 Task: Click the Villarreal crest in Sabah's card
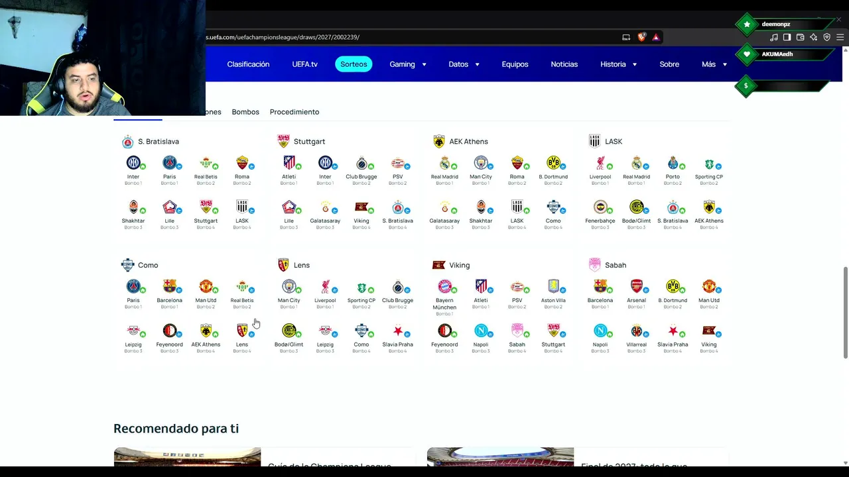[x=637, y=331]
